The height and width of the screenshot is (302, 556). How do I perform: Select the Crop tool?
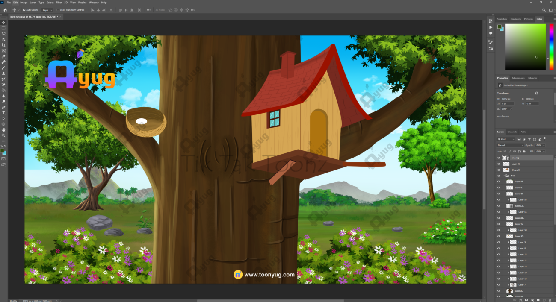pos(4,45)
